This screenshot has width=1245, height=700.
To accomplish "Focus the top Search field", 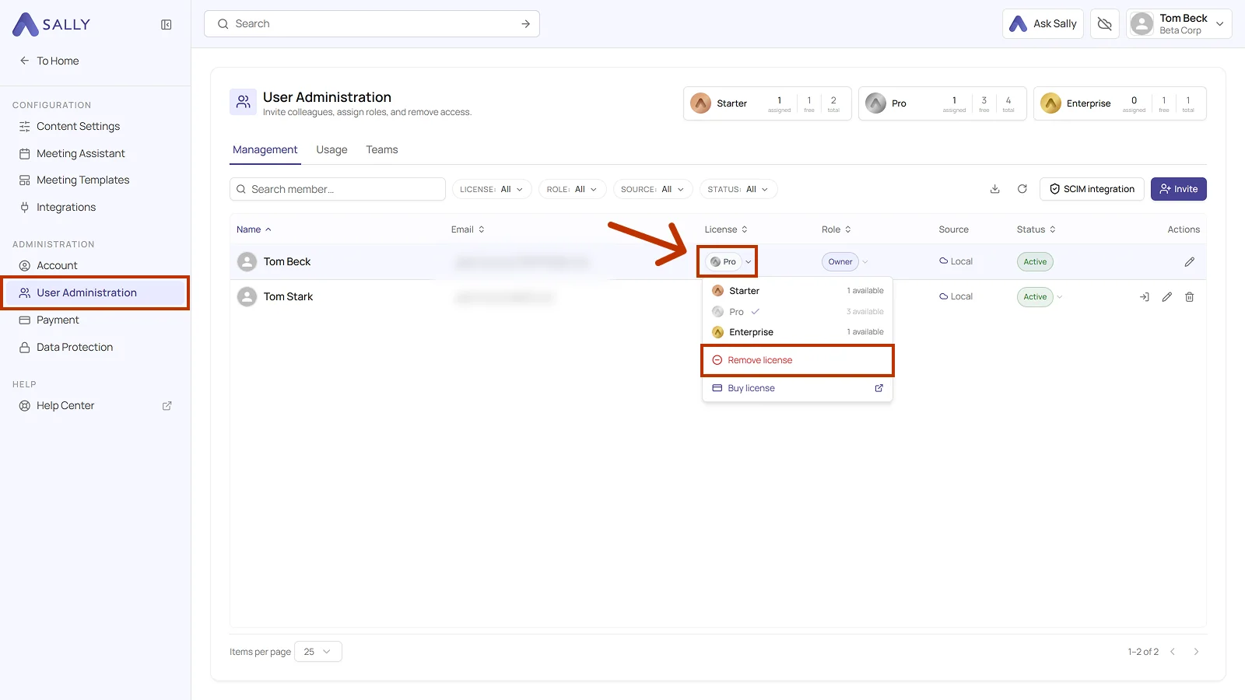I will pos(371,24).
